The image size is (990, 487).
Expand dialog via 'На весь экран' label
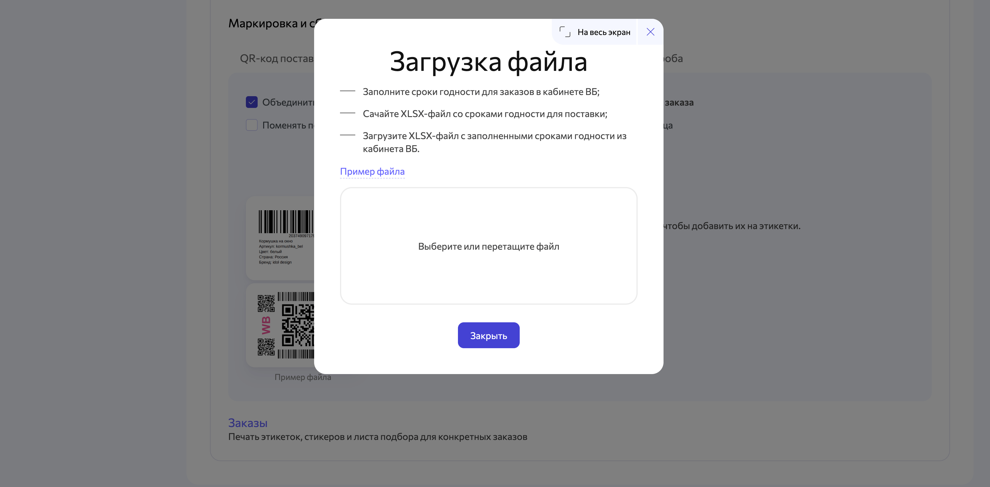tap(604, 32)
